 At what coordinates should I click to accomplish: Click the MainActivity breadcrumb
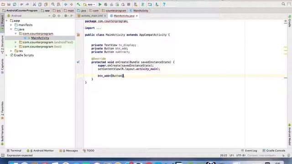139,10
